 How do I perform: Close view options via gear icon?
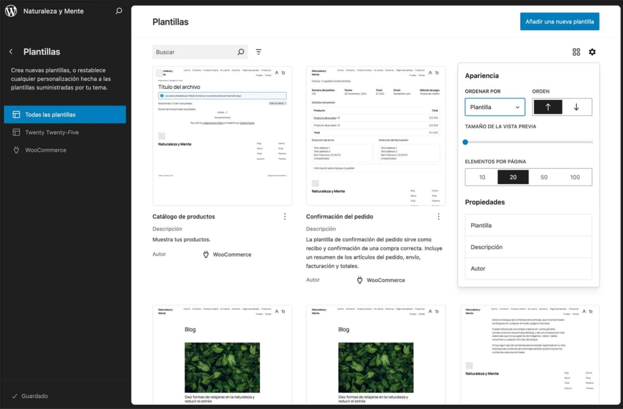coord(592,52)
